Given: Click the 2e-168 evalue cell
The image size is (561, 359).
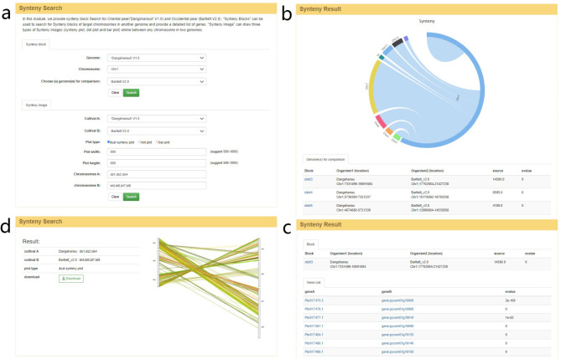Looking at the screenshot, I should pos(511,300).
